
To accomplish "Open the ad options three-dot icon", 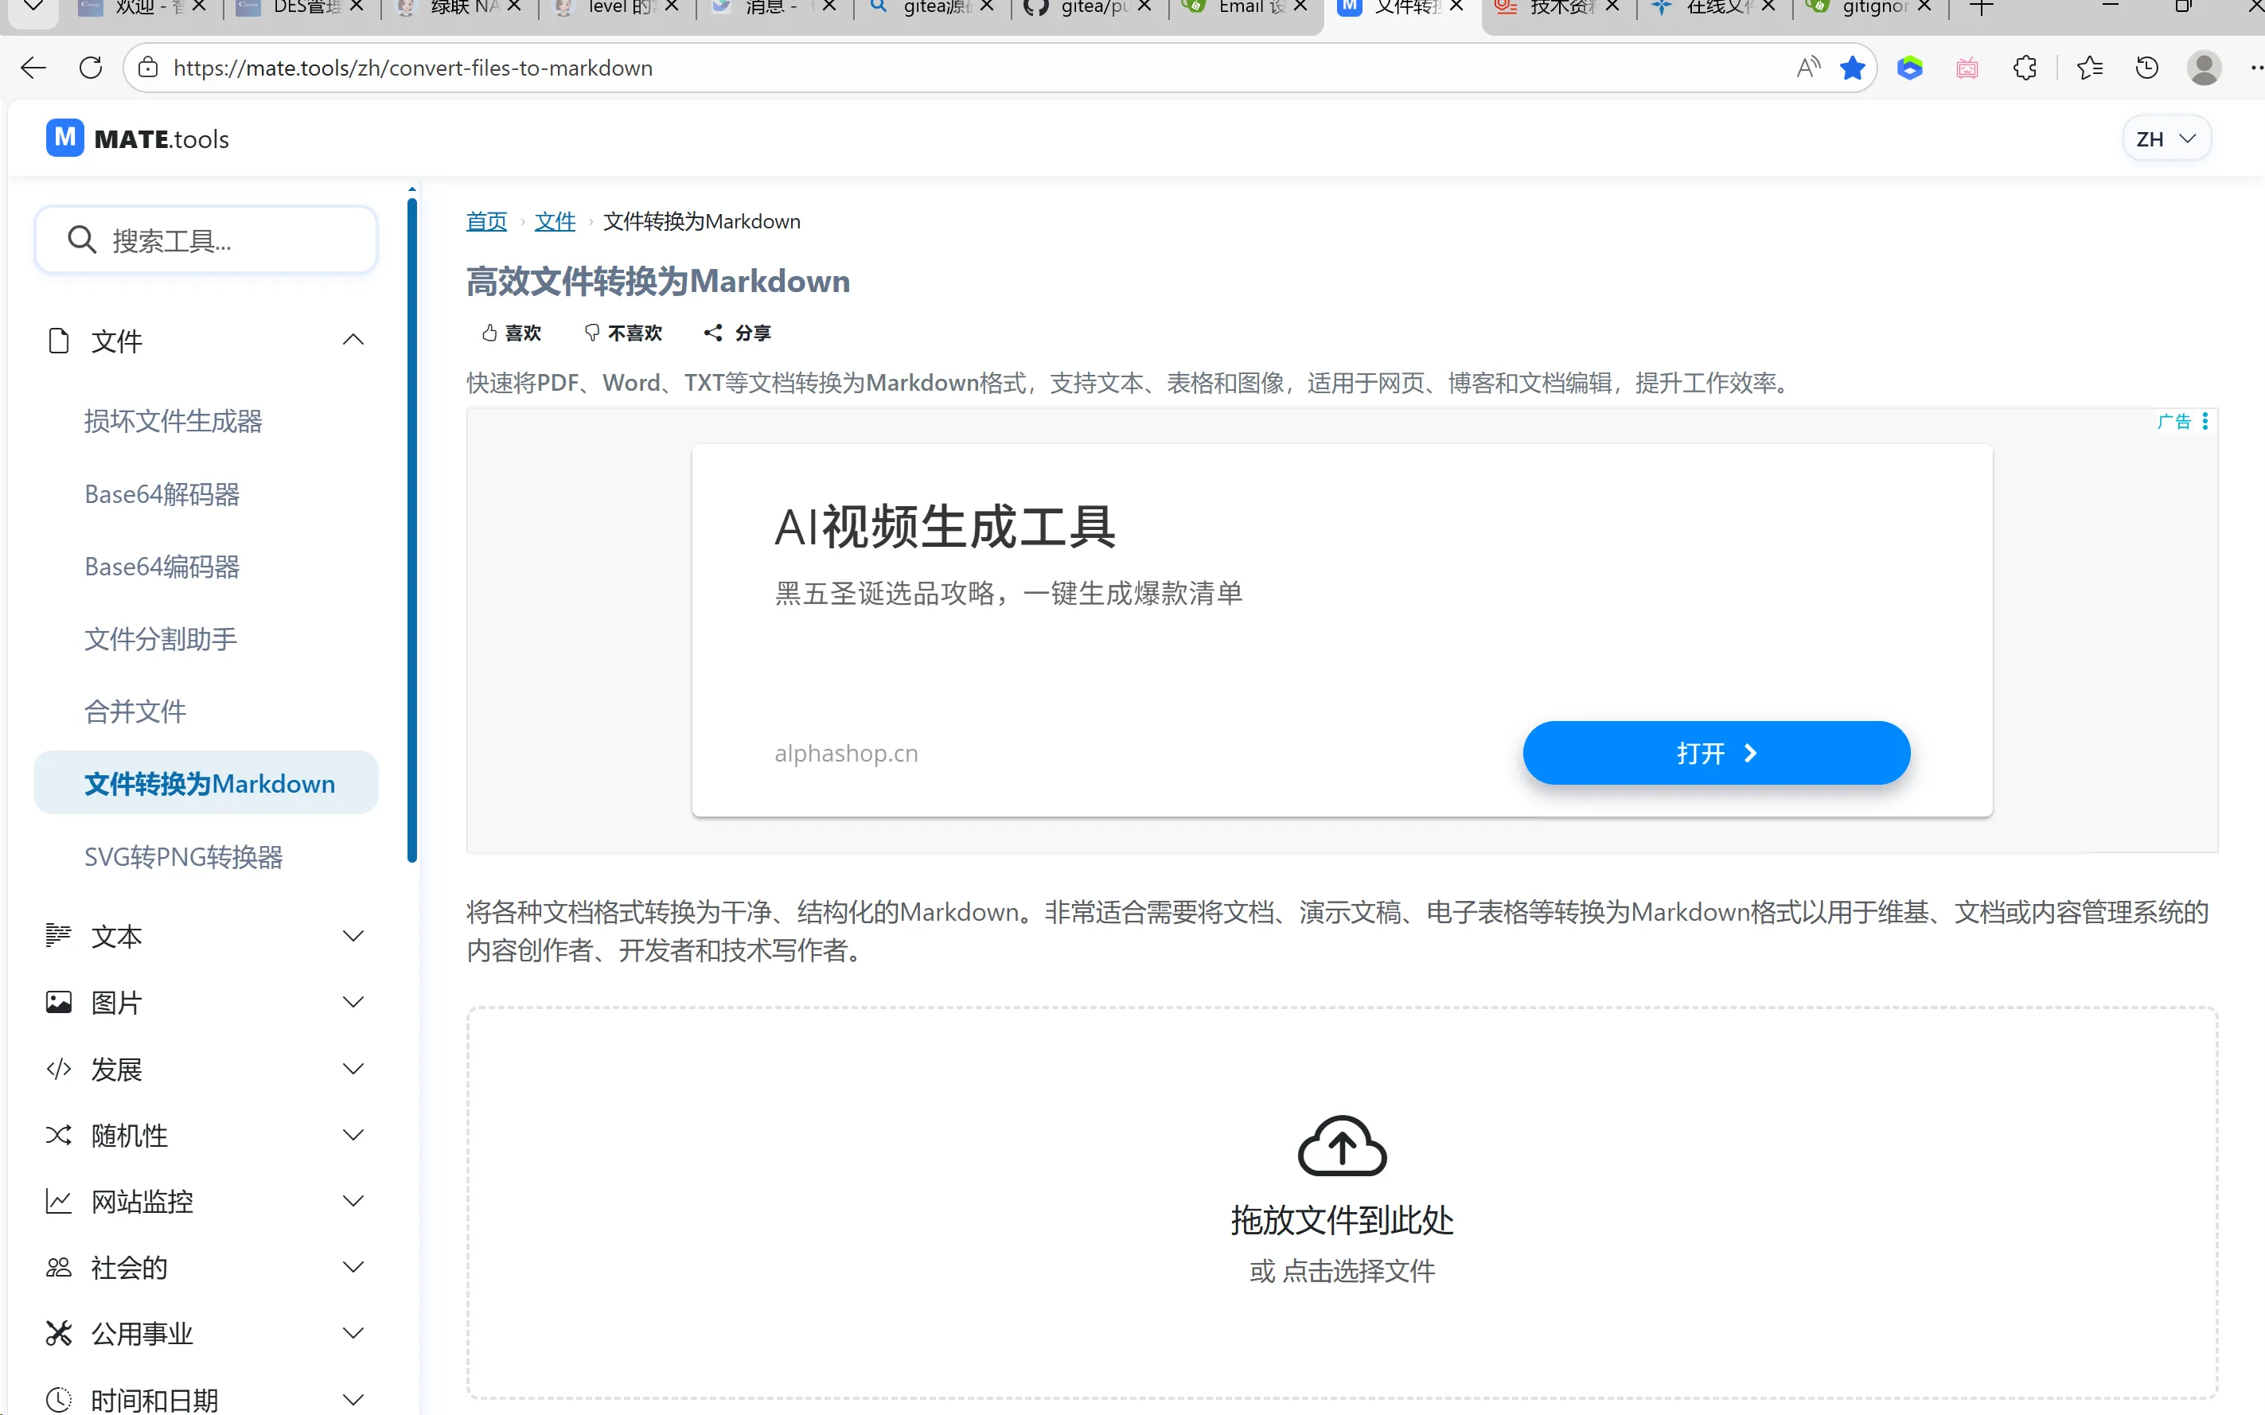I will [x=2205, y=421].
